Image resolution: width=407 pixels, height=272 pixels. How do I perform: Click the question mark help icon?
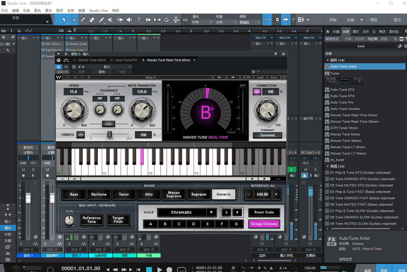139,20
